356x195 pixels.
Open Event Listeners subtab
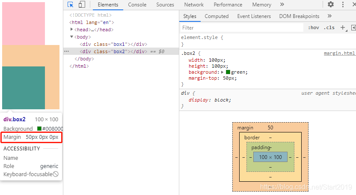click(254, 16)
